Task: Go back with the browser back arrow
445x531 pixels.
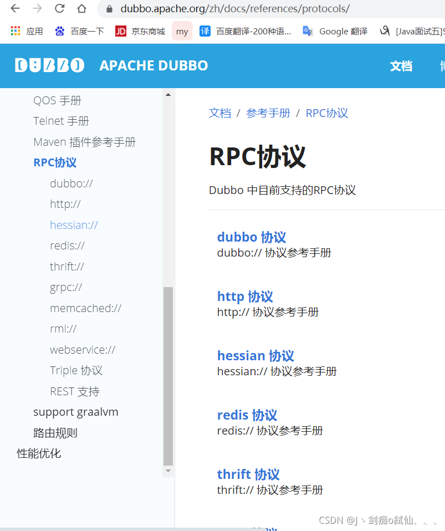Action: coord(16,8)
